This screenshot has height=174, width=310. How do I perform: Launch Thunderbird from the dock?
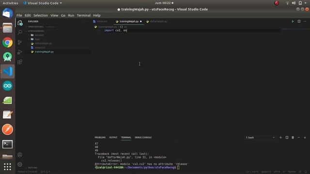click(x=8, y=14)
